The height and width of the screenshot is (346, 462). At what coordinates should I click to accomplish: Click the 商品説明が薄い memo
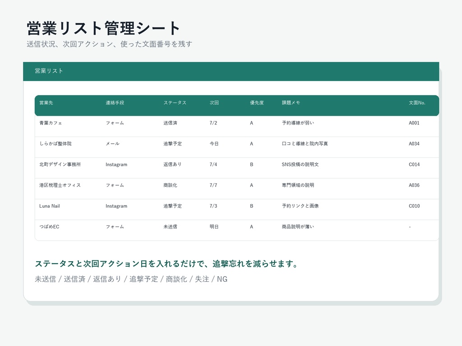pyautogui.click(x=298, y=227)
